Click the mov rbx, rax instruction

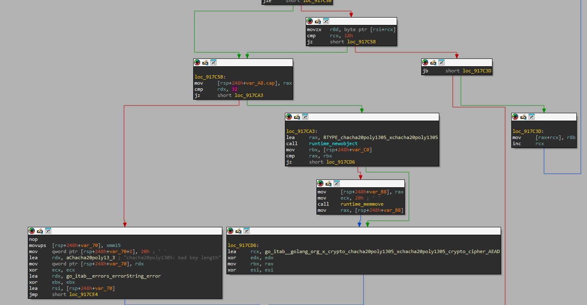tap(251, 264)
